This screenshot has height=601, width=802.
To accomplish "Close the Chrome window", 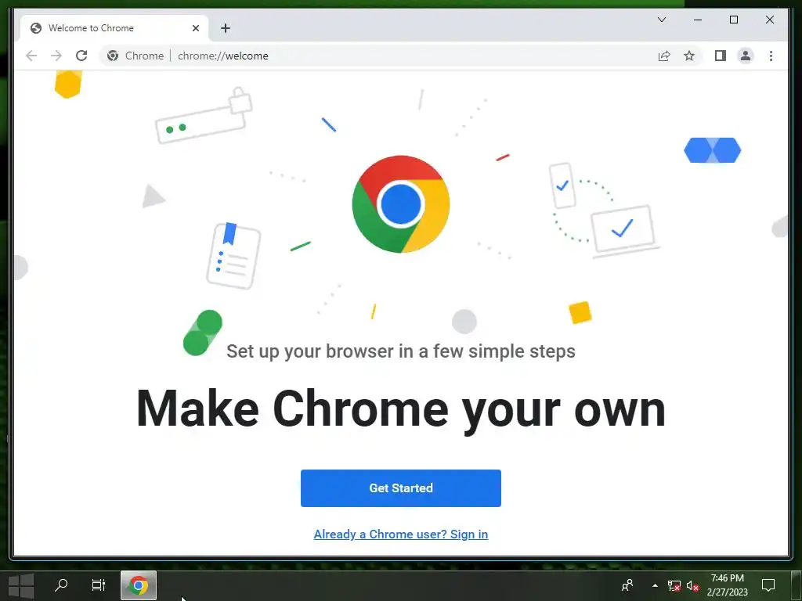I will [769, 20].
